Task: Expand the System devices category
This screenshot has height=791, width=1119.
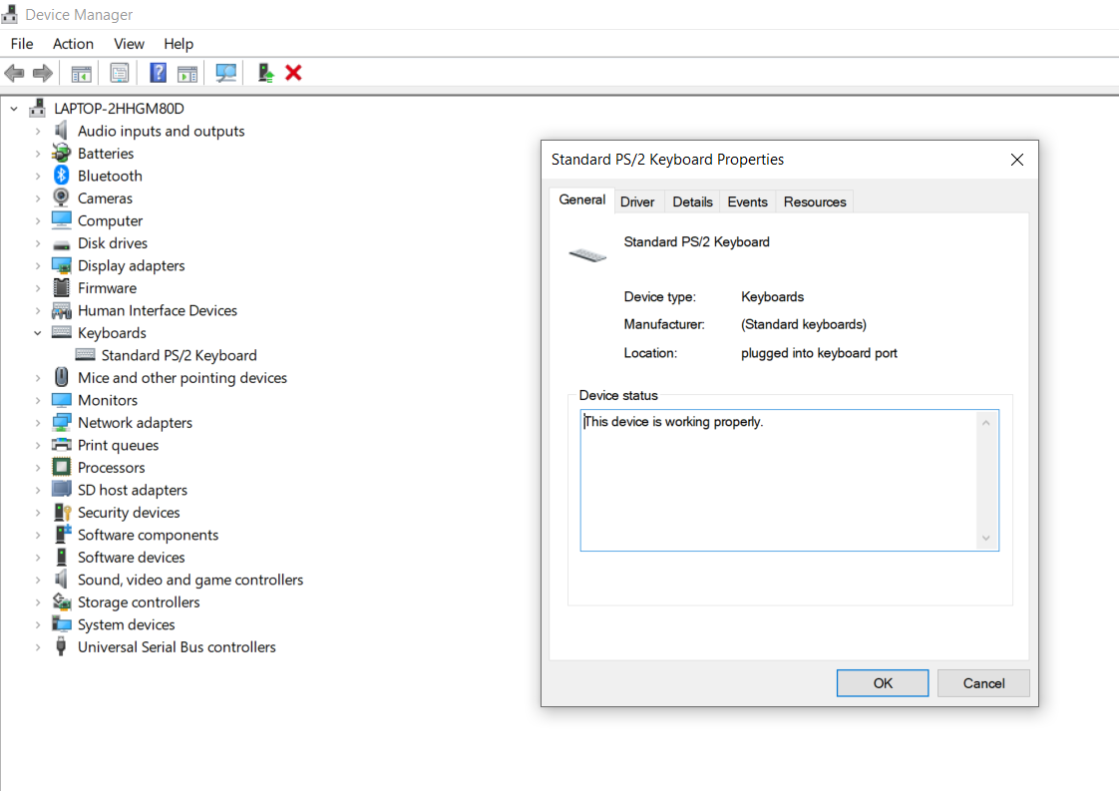Action: point(38,624)
